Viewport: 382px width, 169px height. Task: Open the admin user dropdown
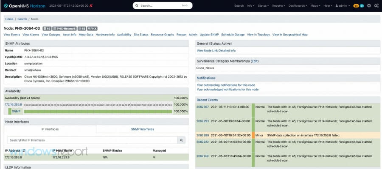[x=343, y=5]
